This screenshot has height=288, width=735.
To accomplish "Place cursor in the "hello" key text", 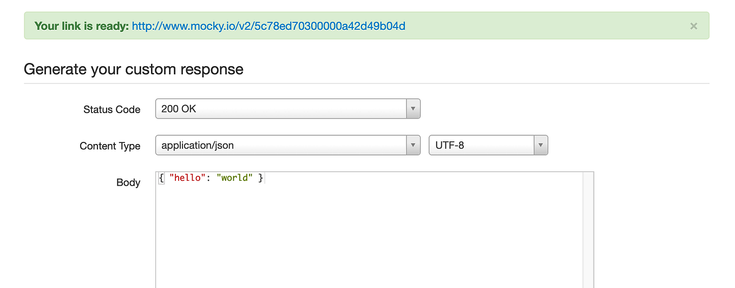I will click(x=187, y=178).
